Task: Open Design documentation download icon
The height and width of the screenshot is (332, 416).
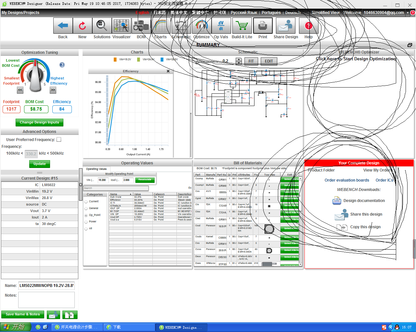Action: click(337, 201)
